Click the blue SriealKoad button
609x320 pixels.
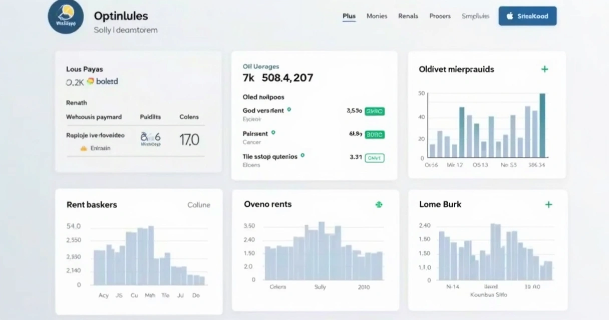click(x=527, y=15)
